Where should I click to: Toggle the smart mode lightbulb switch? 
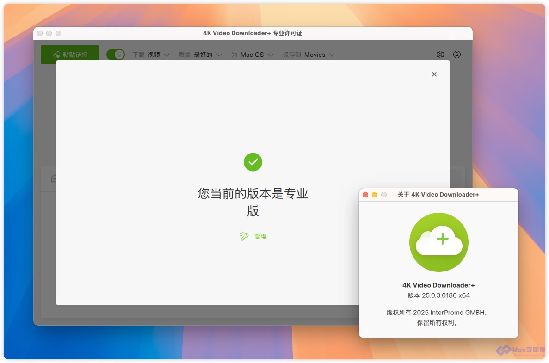pyautogui.click(x=116, y=55)
